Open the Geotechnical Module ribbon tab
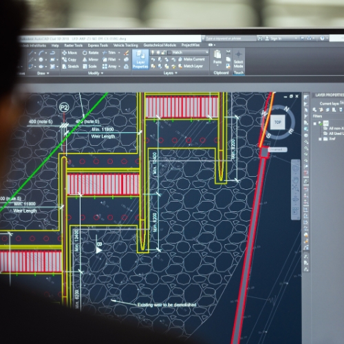 pyautogui.click(x=160, y=45)
